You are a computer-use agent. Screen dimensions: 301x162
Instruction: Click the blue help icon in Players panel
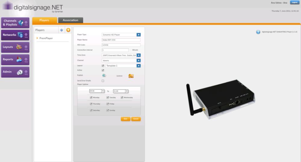tap(62, 30)
